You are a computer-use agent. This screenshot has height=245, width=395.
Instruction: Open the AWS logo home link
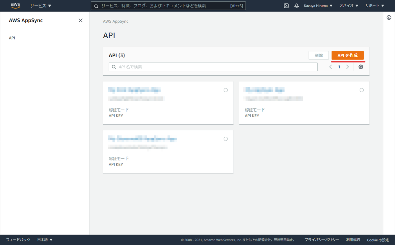15,6
